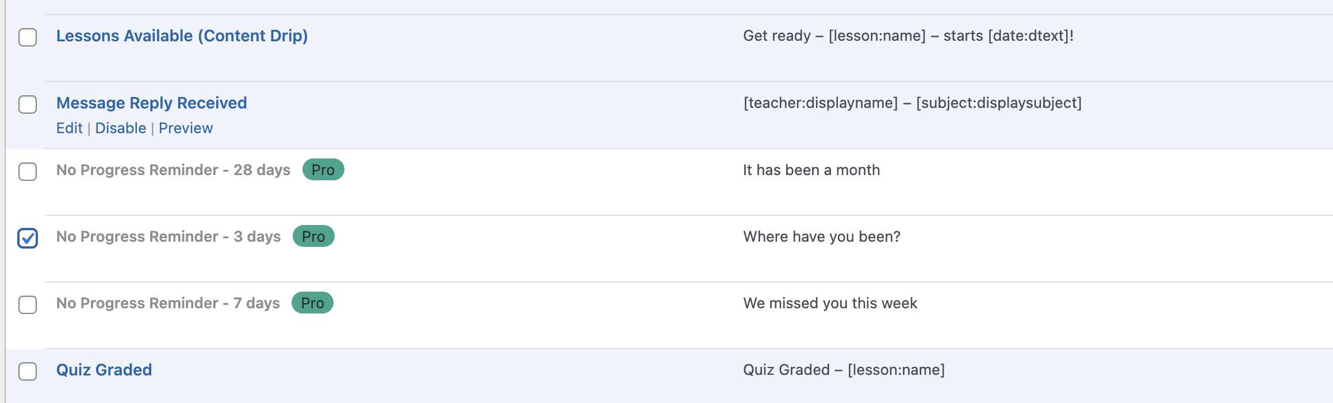The image size is (1333, 403).
Task: Open the Lessons Available (Content Drip) email
Action: coord(182,36)
